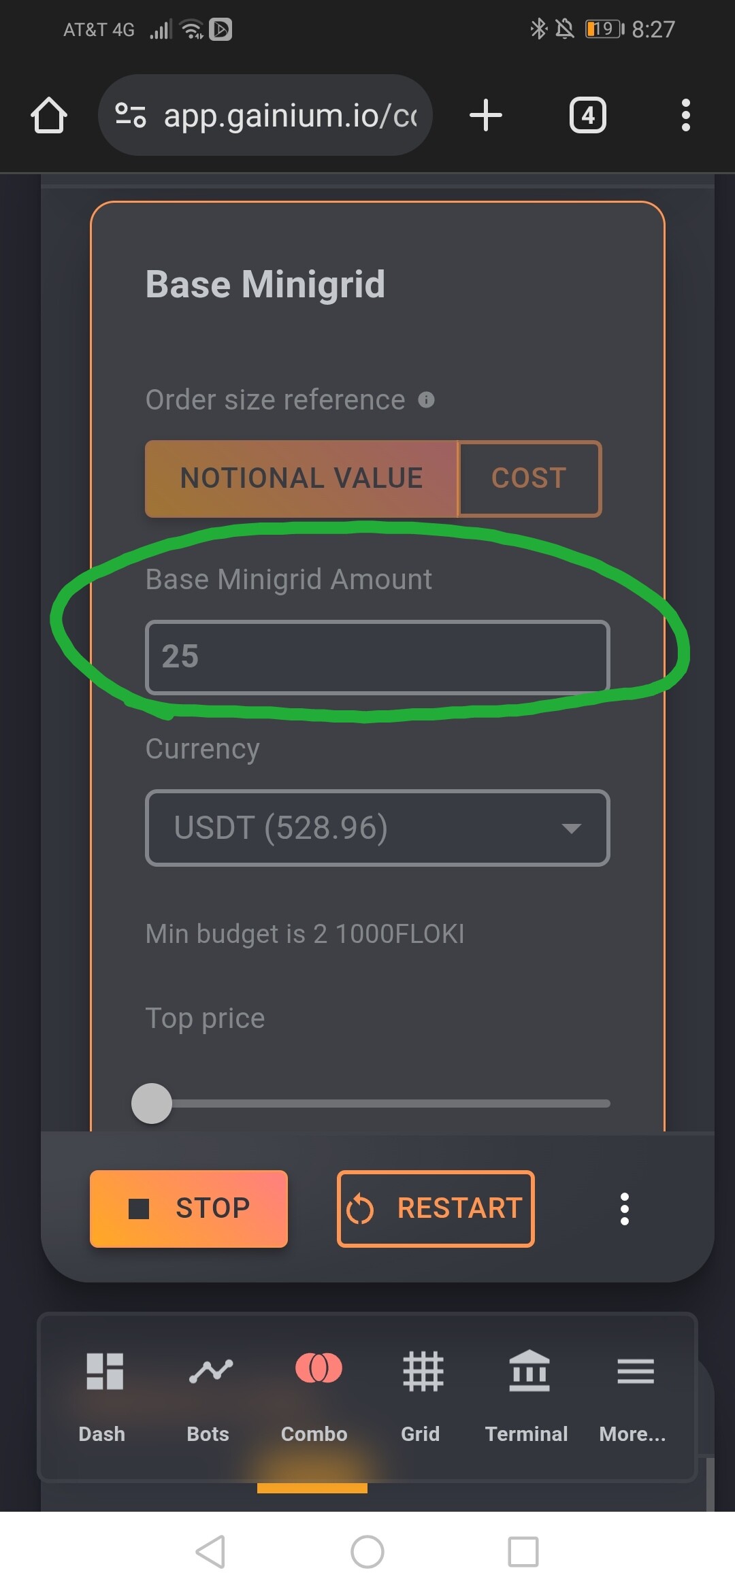Click the currency dropdown arrow
Viewport: 735px width, 1592px height.
[x=571, y=828]
